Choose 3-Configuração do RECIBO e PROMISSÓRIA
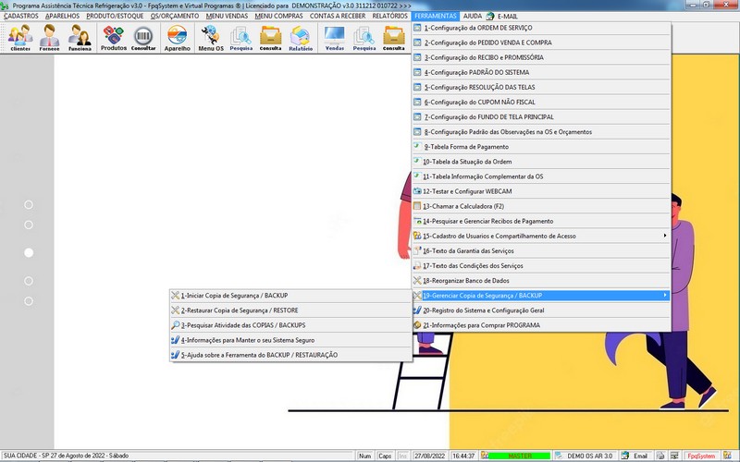The height and width of the screenshot is (462, 740). [541, 57]
